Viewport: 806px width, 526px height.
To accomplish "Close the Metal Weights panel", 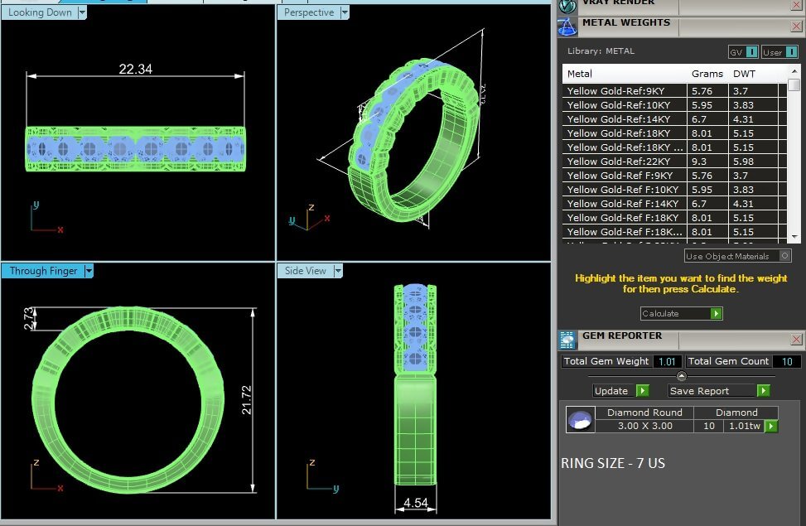I will click(x=796, y=27).
